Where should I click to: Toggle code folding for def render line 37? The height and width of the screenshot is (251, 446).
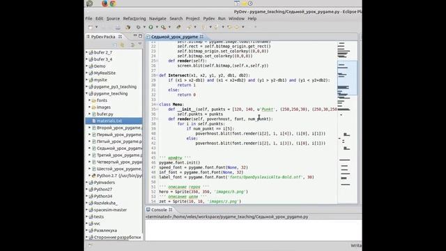click(x=157, y=119)
